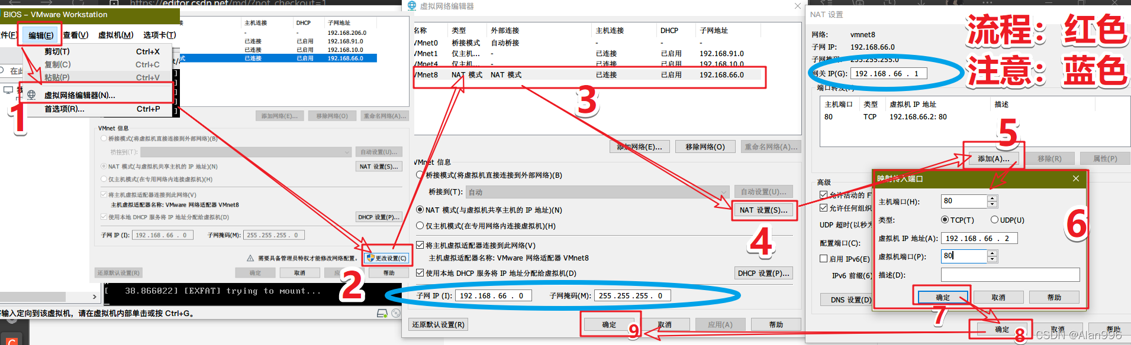Toggle 使用本地 DHCP 服务 checkbox in middle window
1131x345 pixels.
coord(420,273)
